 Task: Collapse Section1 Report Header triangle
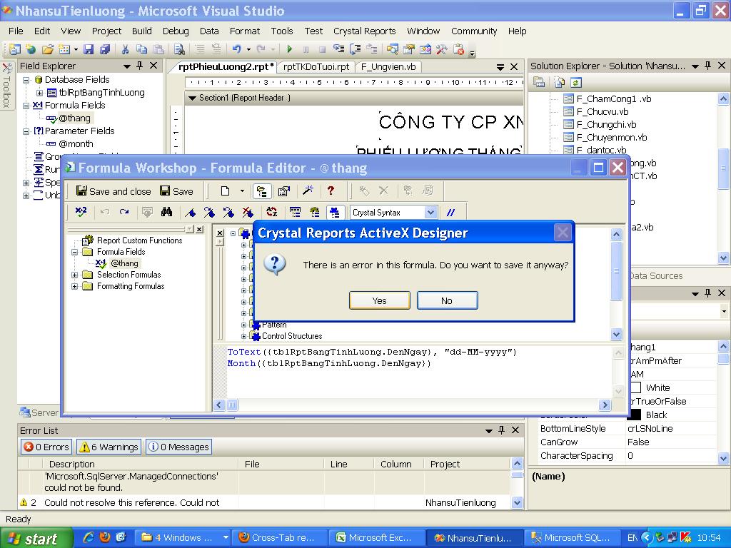pyautogui.click(x=191, y=98)
